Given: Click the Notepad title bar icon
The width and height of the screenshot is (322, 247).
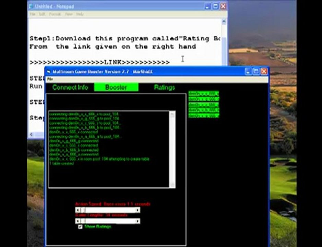Looking at the screenshot, I should pyautogui.click(x=32, y=7).
